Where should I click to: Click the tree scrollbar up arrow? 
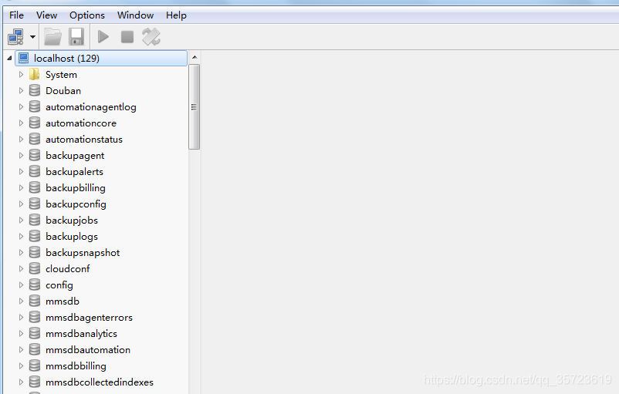tap(194, 57)
